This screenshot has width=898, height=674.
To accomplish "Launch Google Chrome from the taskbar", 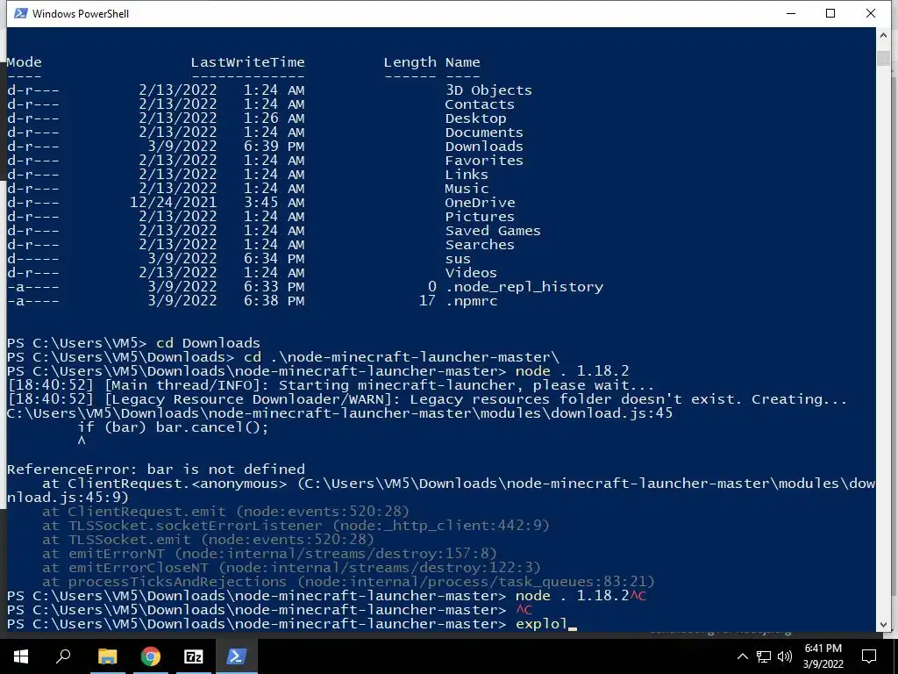I will click(151, 656).
